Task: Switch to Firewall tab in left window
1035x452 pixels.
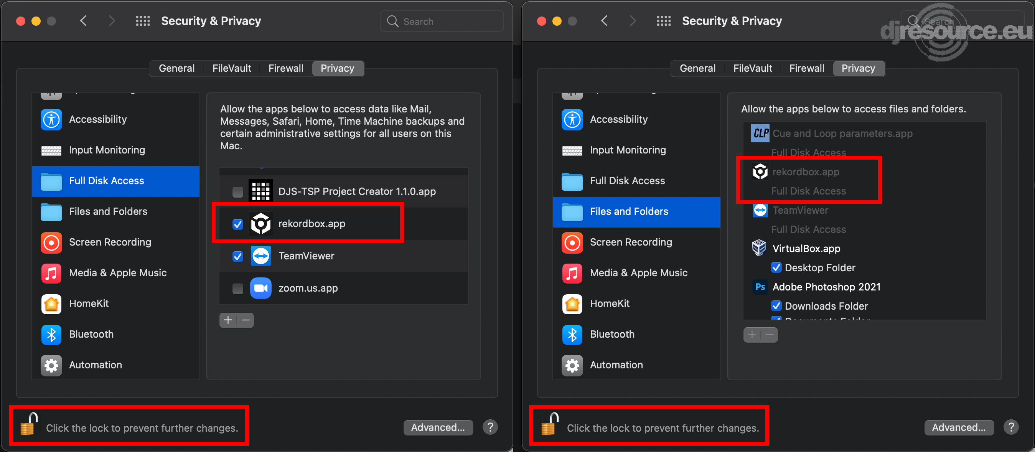Action: 286,68
